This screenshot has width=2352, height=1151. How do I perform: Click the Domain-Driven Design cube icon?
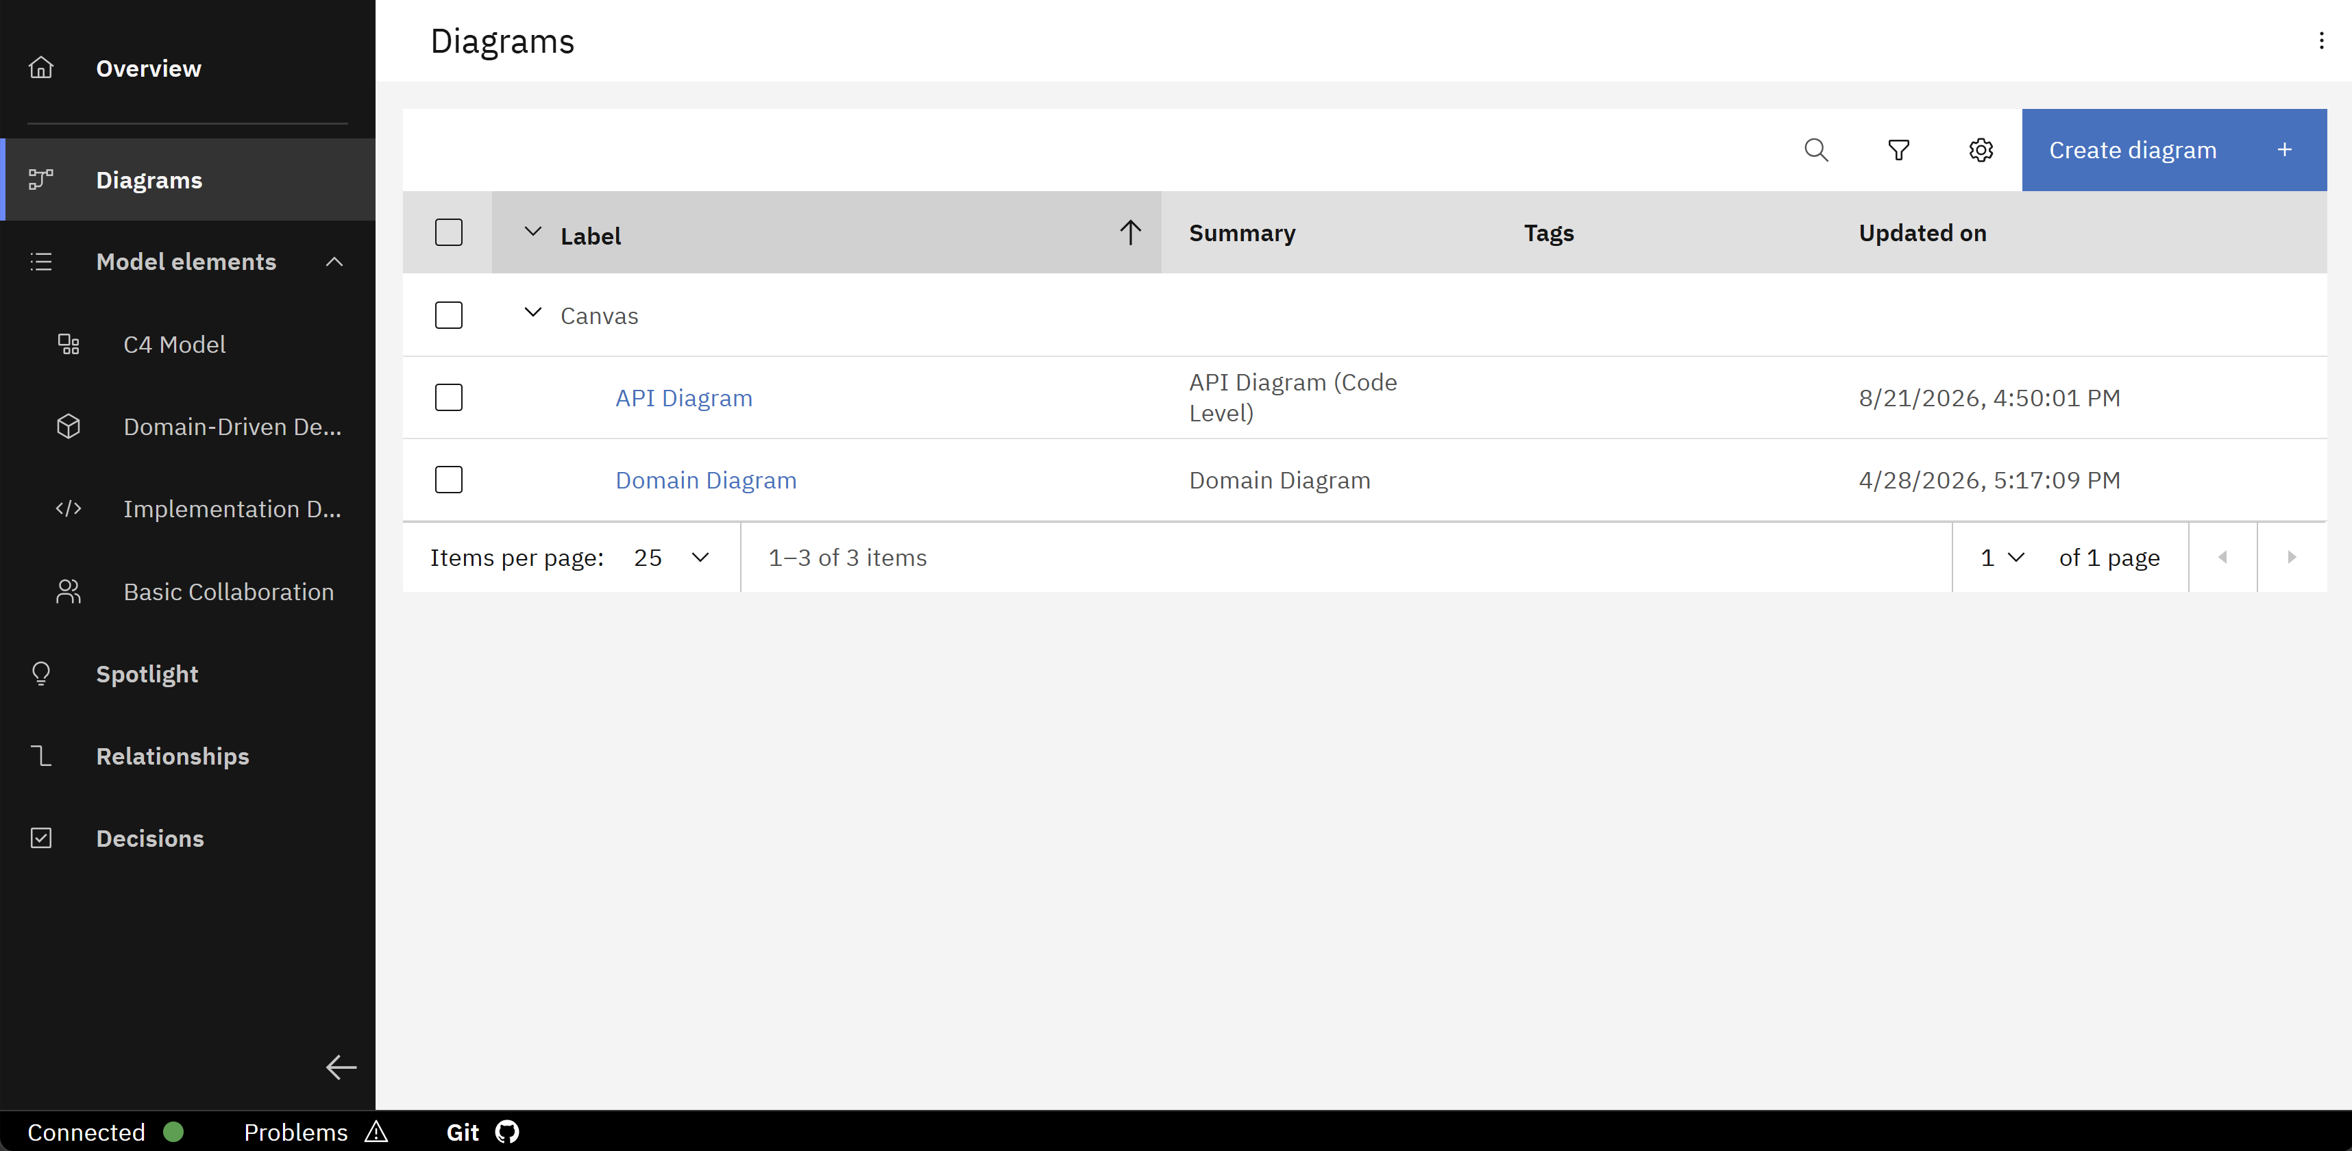(x=69, y=426)
